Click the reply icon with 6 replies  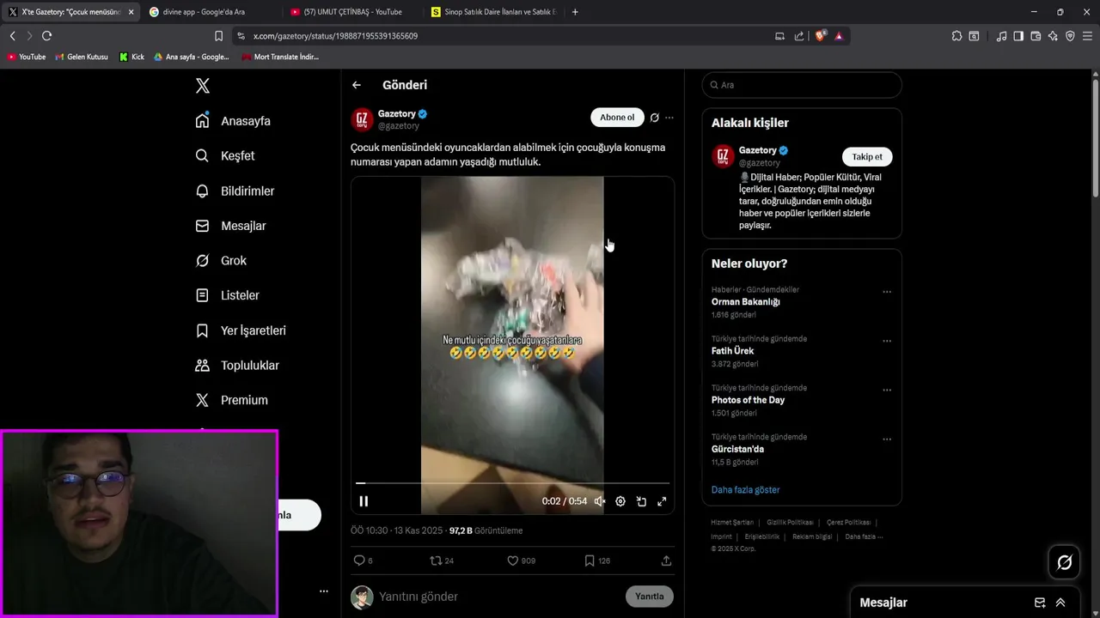(x=359, y=560)
